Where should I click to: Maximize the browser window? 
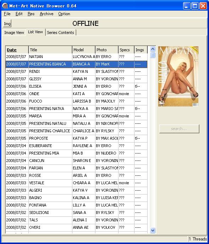tap(195, 6)
